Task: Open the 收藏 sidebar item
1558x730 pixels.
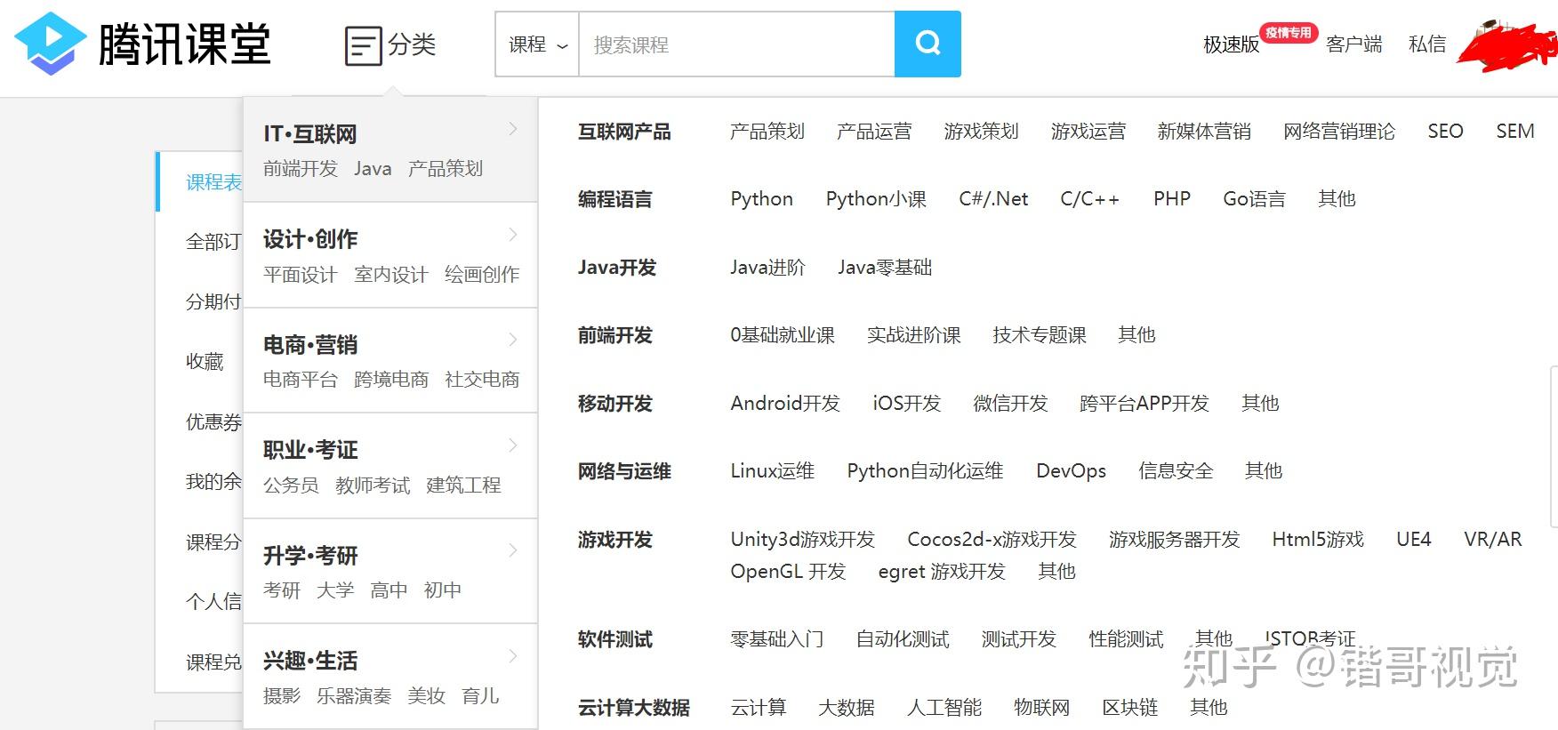Action: (x=205, y=362)
